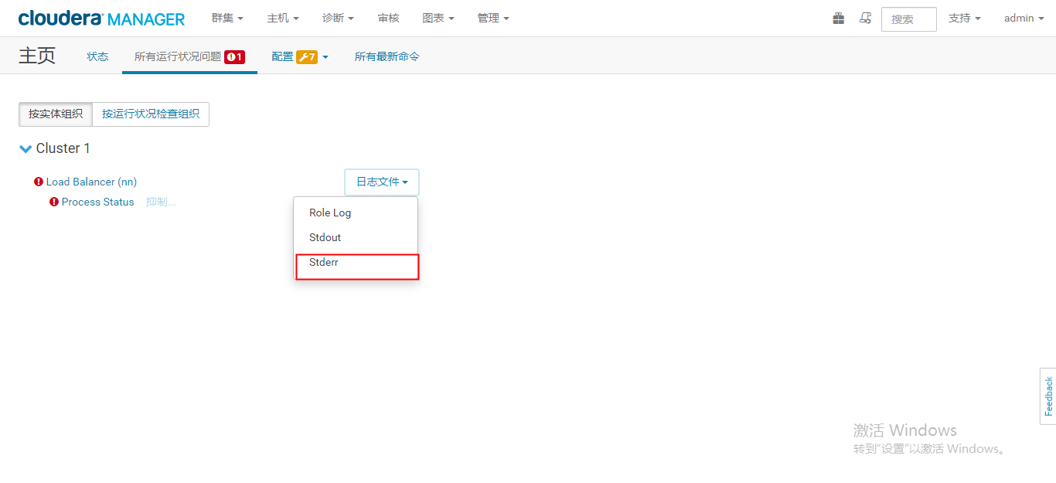Click red health issues count badge
The height and width of the screenshot is (483, 1056).
coord(235,56)
